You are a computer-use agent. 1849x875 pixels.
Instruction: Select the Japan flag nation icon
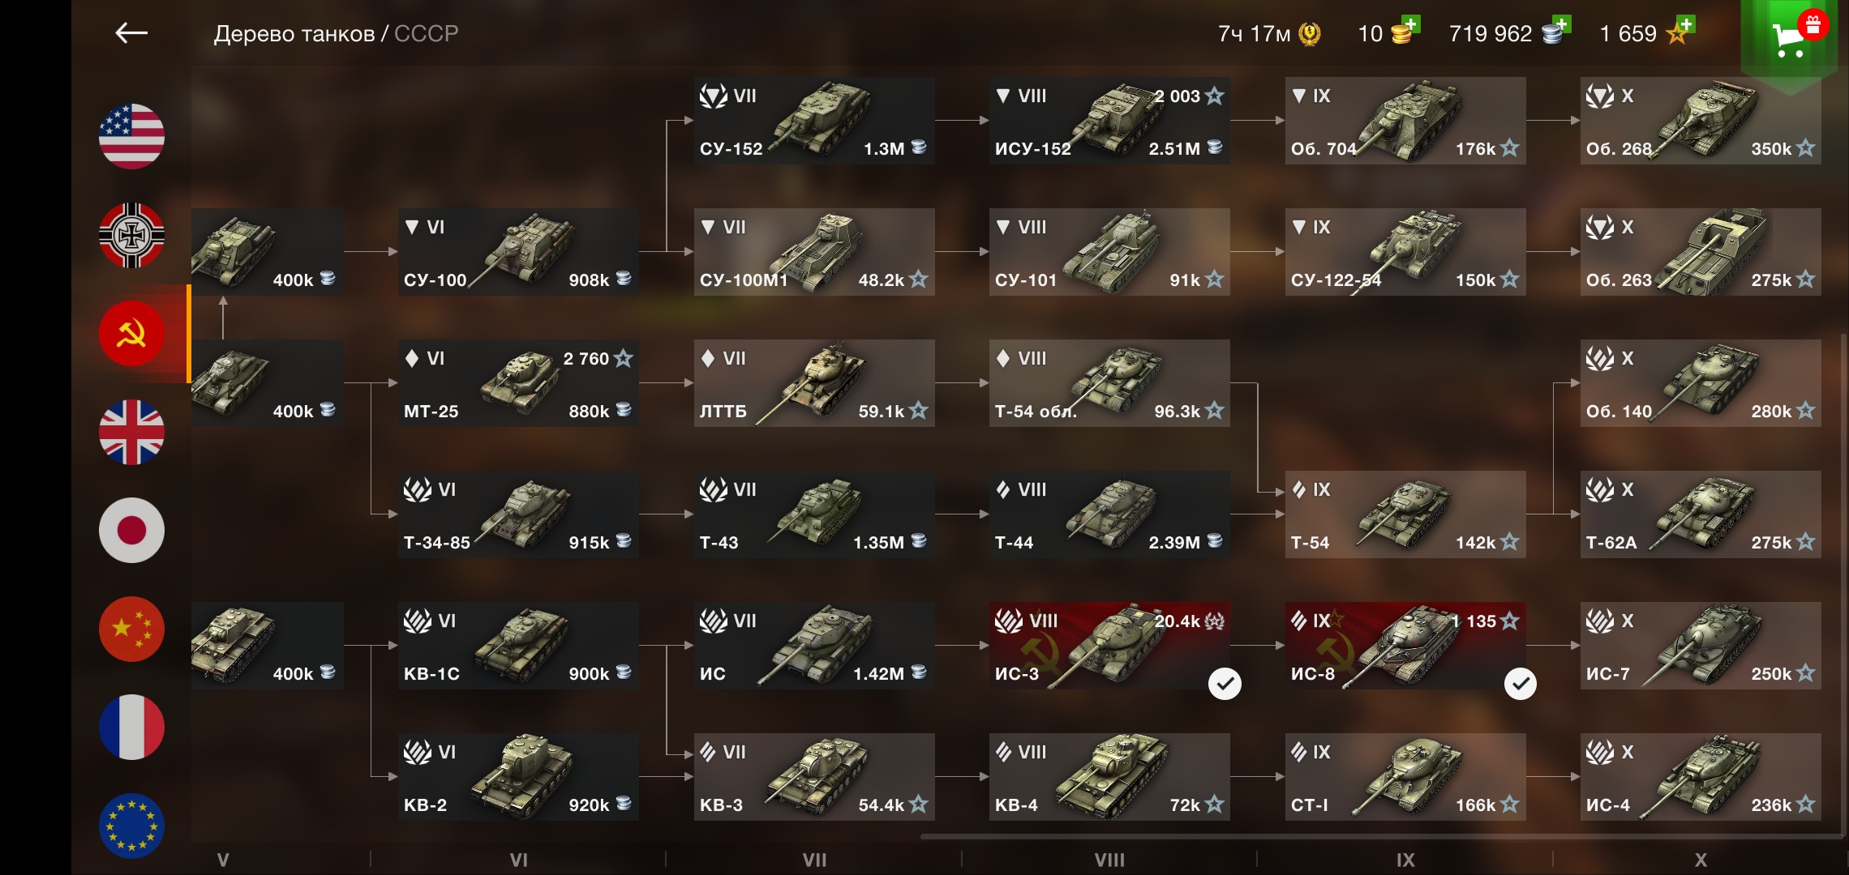(131, 531)
